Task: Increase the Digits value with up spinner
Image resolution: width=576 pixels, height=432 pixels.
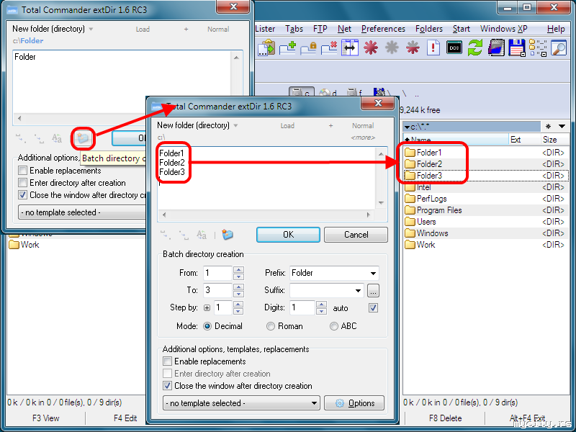Action: (x=321, y=305)
